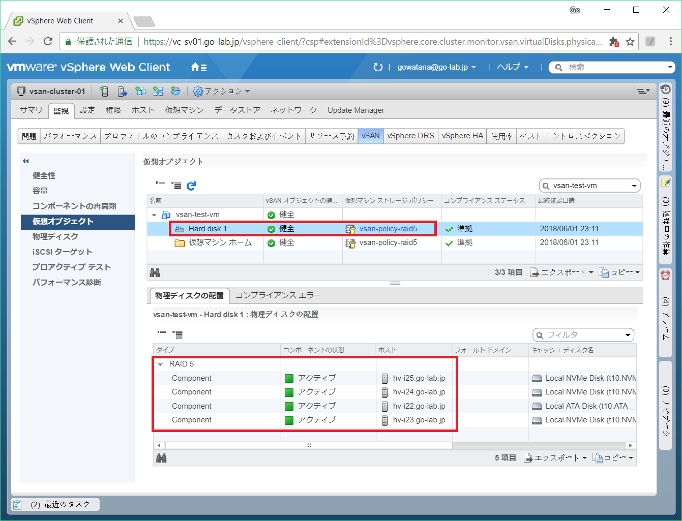Collapse the vsan-test-vm tree row
This screenshot has width=682, height=521.
coord(154,215)
